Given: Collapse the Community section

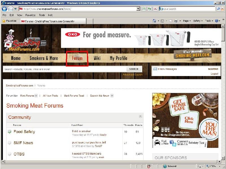Looking at the screenshot, I should [140, 116].
